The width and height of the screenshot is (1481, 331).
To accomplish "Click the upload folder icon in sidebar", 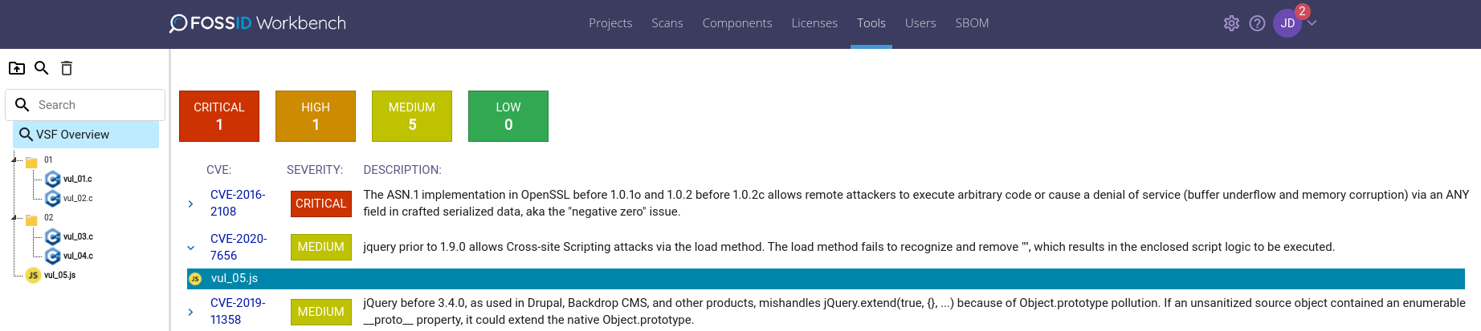I will [x=17, y=68].
